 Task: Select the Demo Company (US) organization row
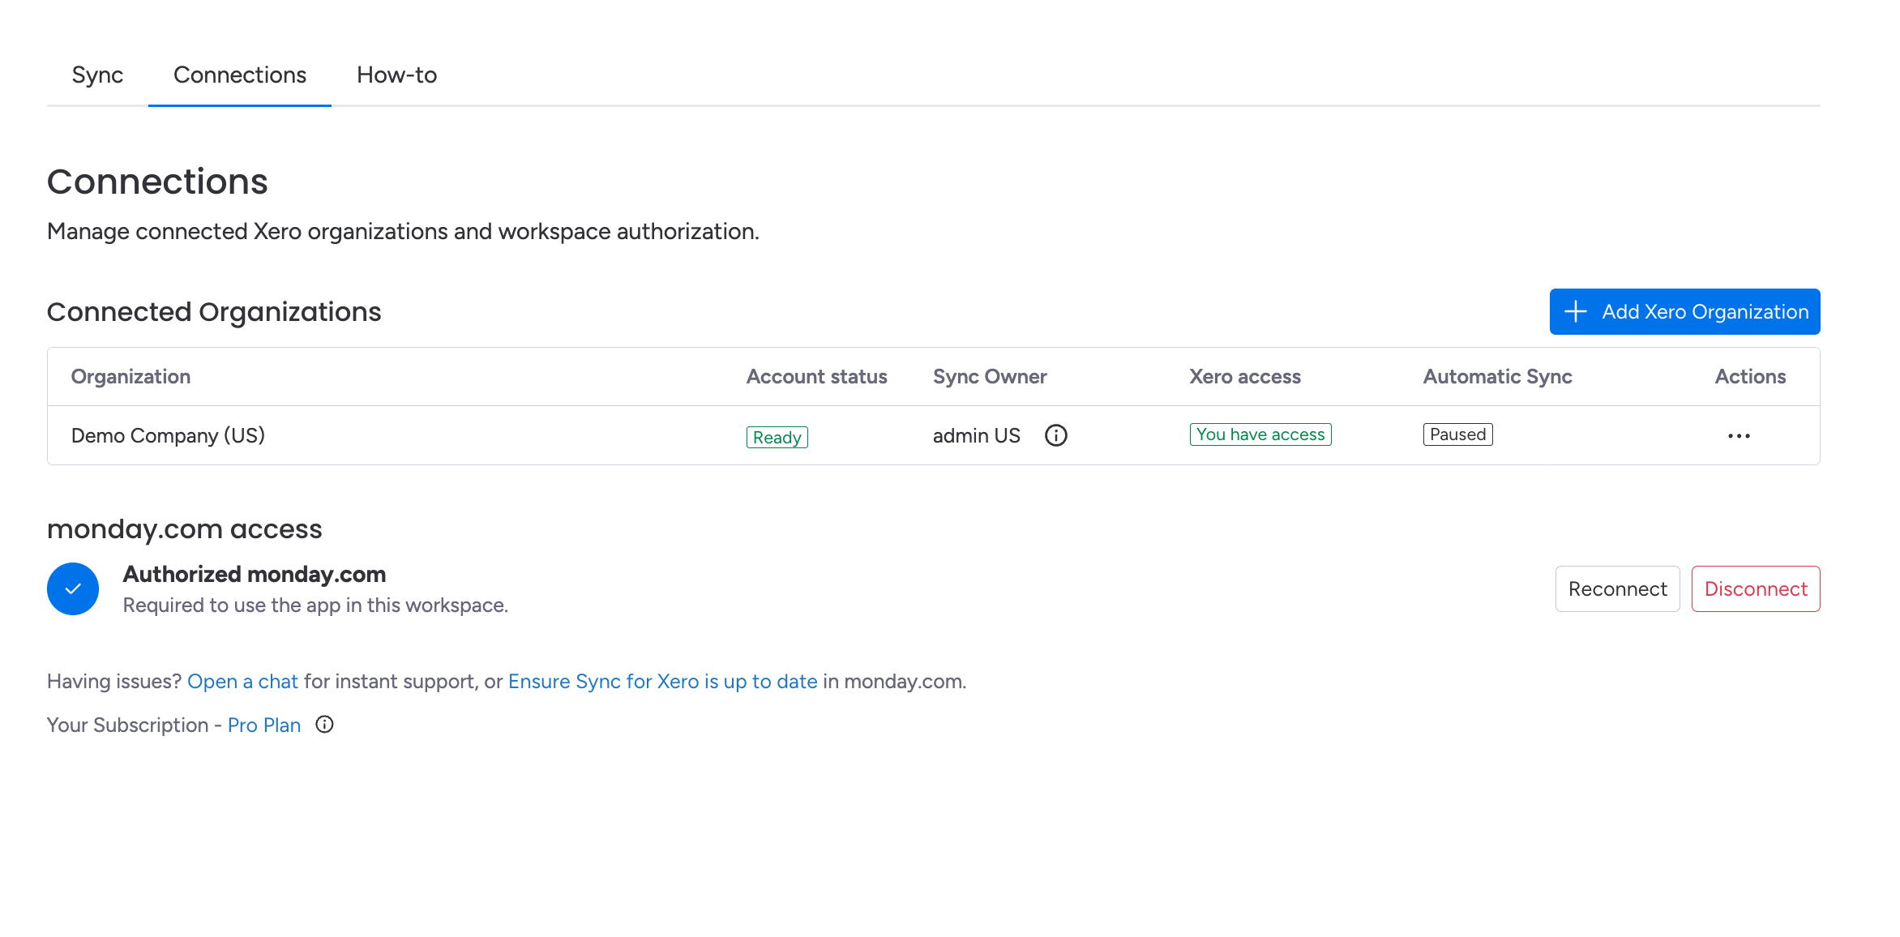pos(934,435)
